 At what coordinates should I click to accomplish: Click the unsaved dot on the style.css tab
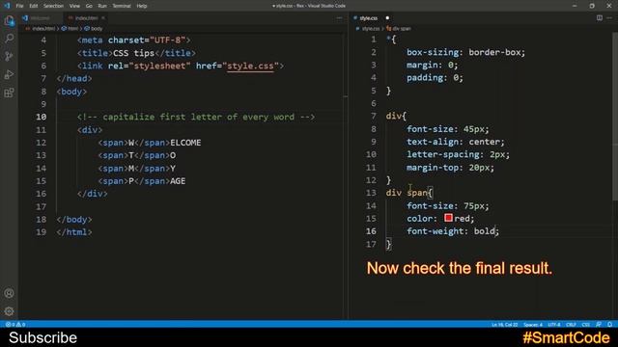click(387, 18)
